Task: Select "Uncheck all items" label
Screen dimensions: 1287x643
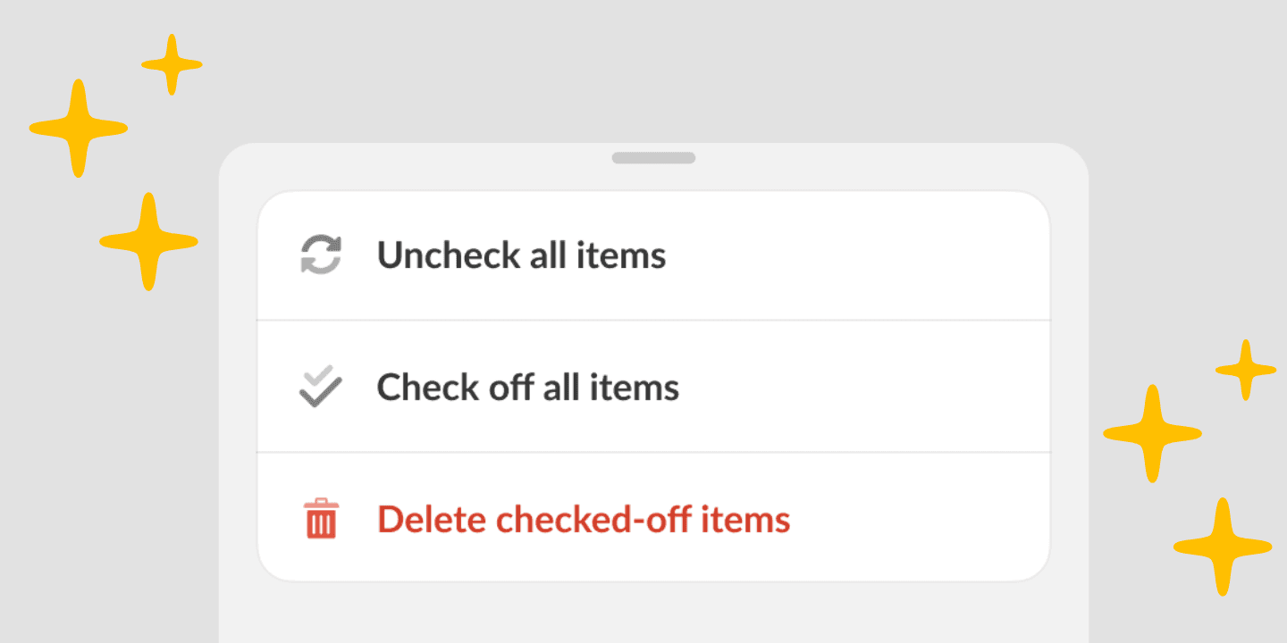Action: pos(521,255)
